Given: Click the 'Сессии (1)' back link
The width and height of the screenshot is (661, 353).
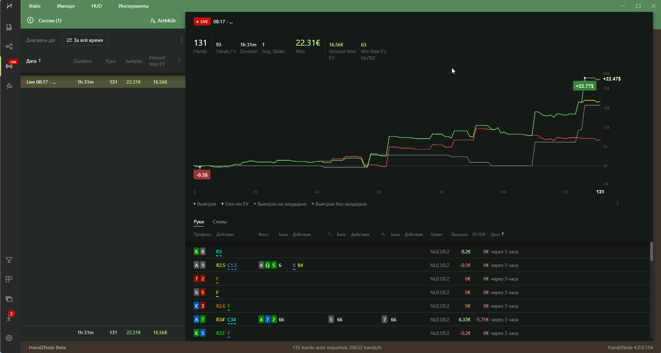Looking at the screenshot, I should 50,21.
